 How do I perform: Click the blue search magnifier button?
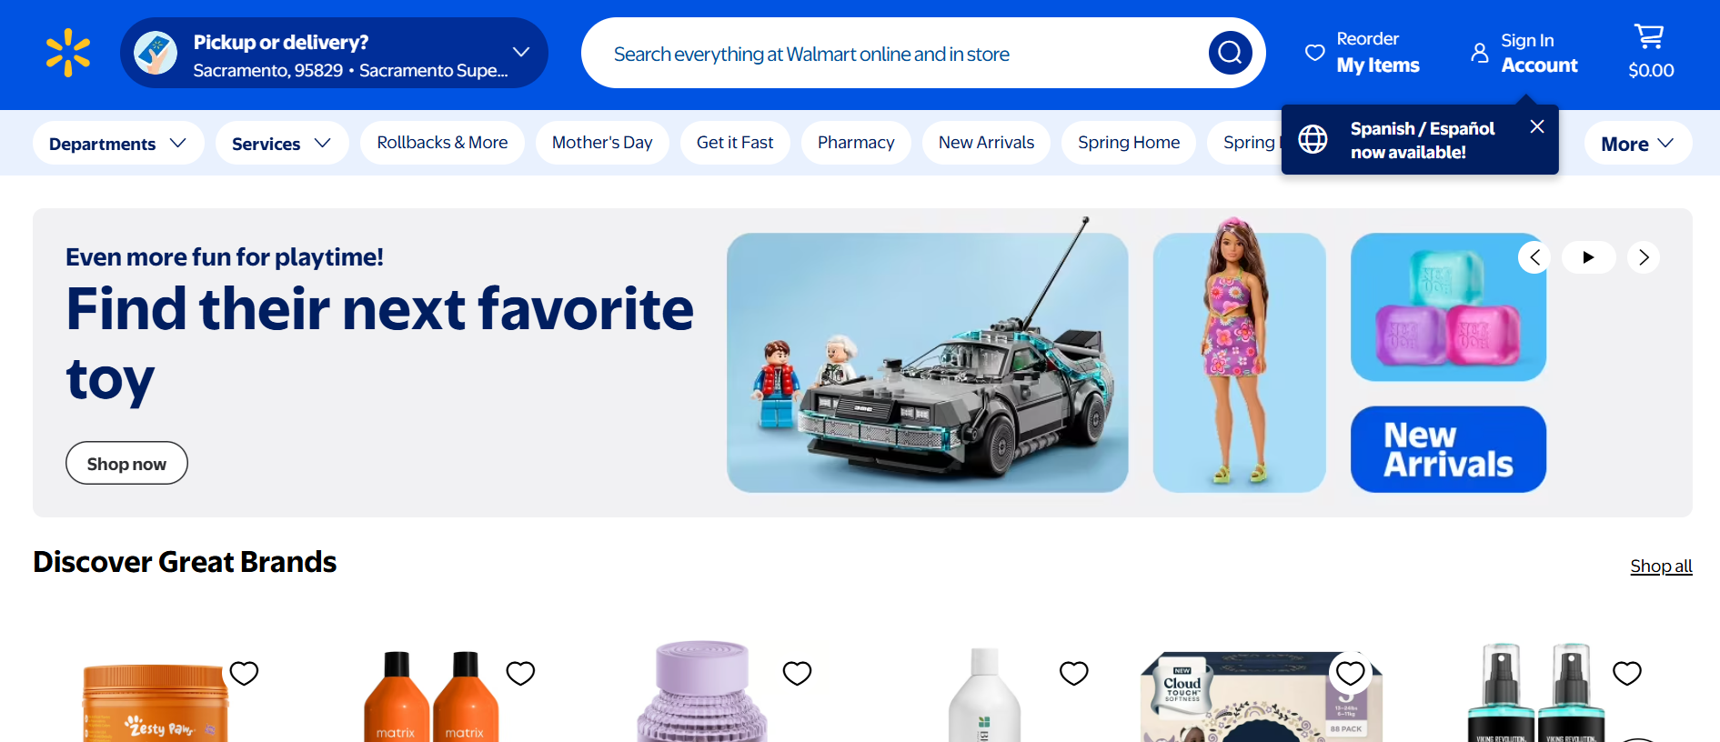point(1230,53)
